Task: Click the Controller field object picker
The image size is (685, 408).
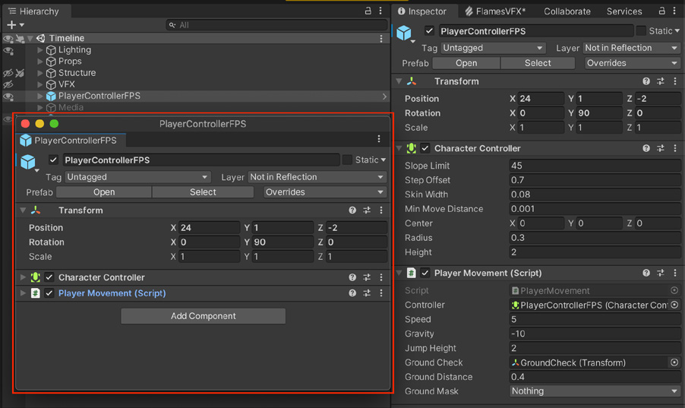Action: (674, 305)
